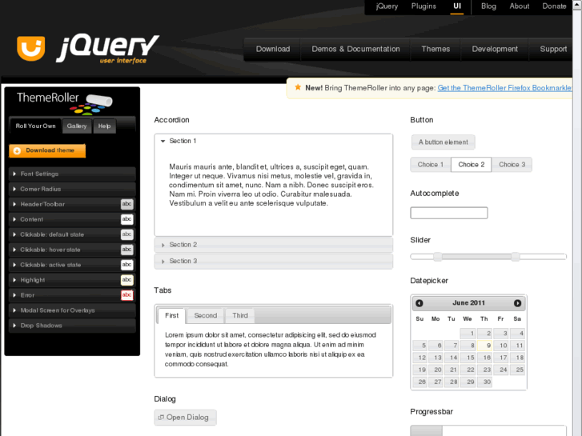Select June 24 in datepicker
This screenshot has width=582, height=436.
[x=500, y=370]
